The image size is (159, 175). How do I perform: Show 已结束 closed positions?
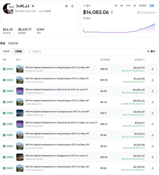coord(18,51)
